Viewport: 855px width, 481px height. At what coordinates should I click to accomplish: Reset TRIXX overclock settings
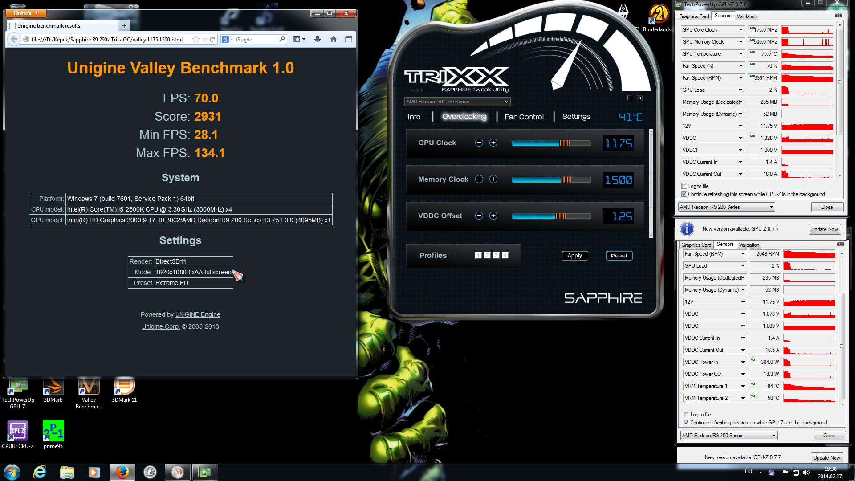(619, 256)
